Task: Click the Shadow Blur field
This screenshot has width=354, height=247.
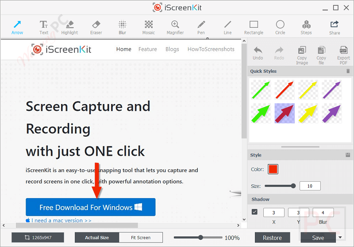Action: 323,213
